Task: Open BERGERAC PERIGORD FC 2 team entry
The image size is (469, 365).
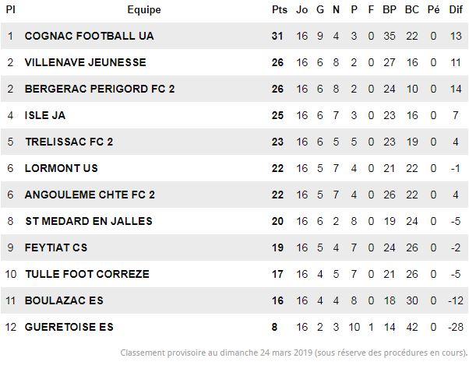Action: pyautogui.click(x=100, y=89)
